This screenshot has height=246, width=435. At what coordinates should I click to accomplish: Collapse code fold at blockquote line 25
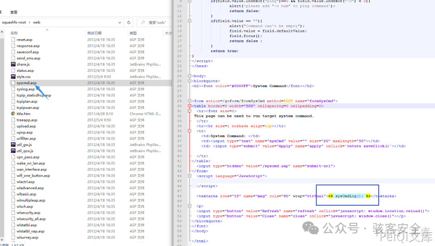pos(189,81)
